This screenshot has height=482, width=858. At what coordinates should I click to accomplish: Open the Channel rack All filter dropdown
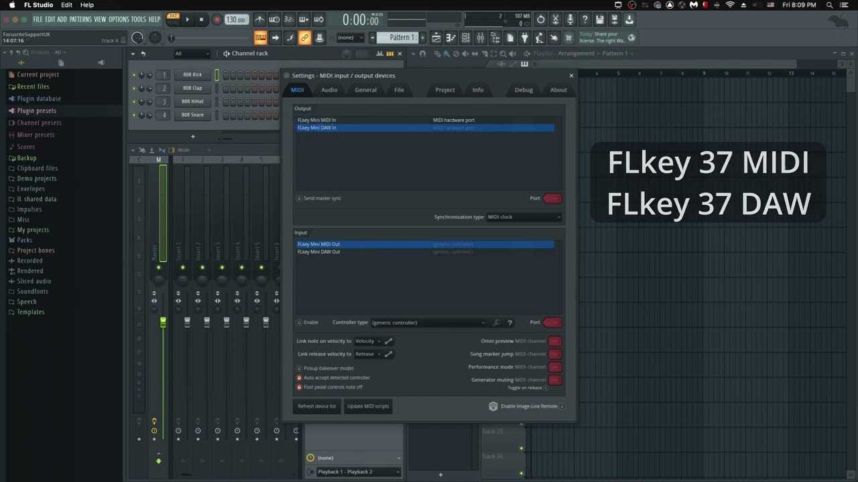pyautogui.click(x=191, y=54)
